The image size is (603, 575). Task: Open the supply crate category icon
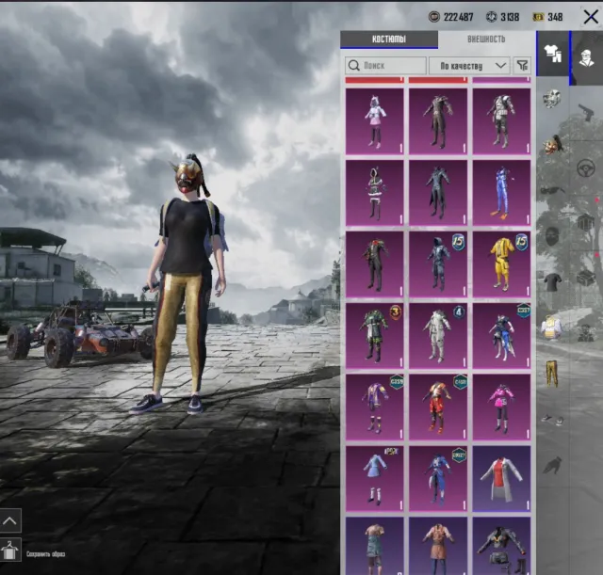586,222
